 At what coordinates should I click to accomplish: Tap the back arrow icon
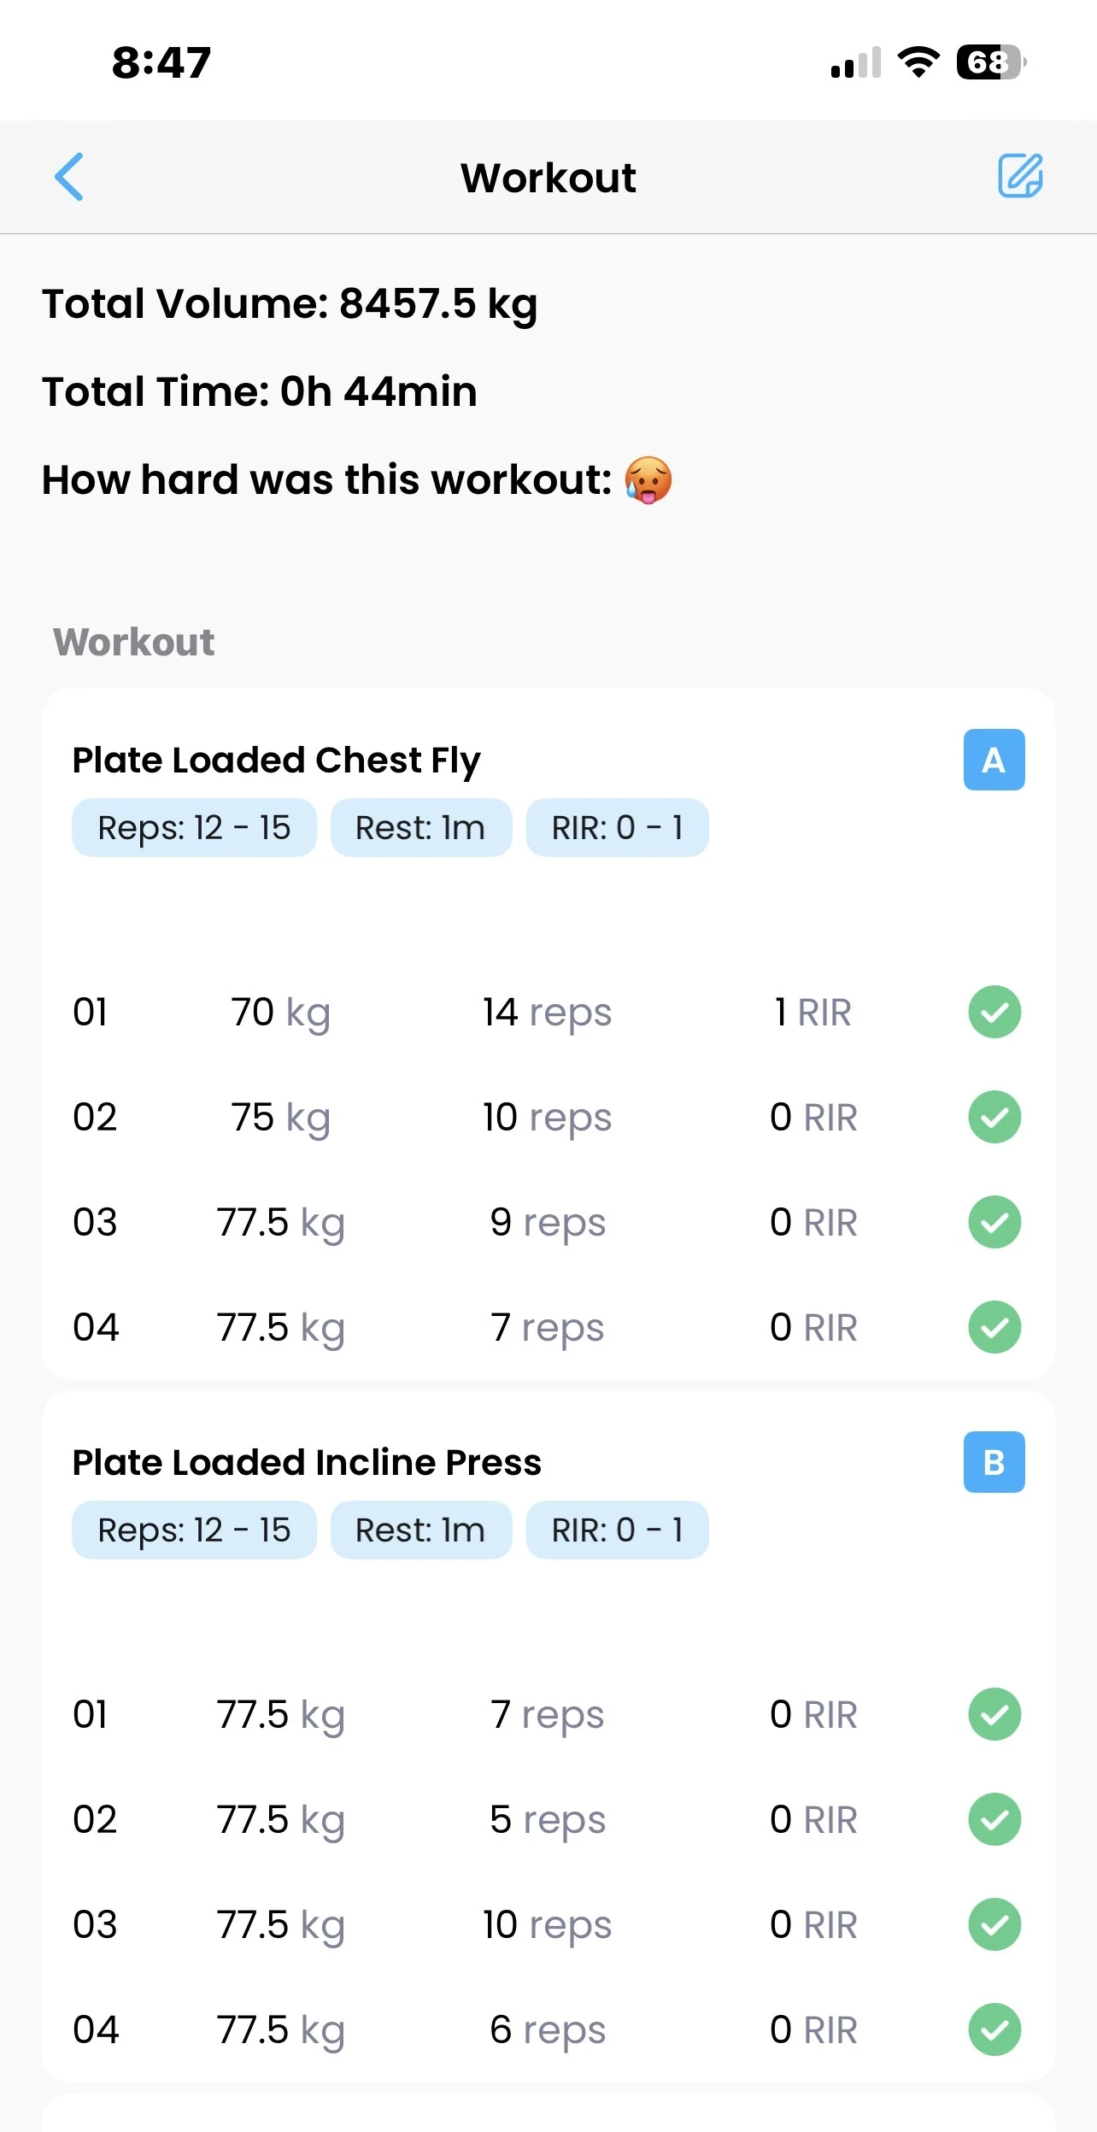(69, 177)
